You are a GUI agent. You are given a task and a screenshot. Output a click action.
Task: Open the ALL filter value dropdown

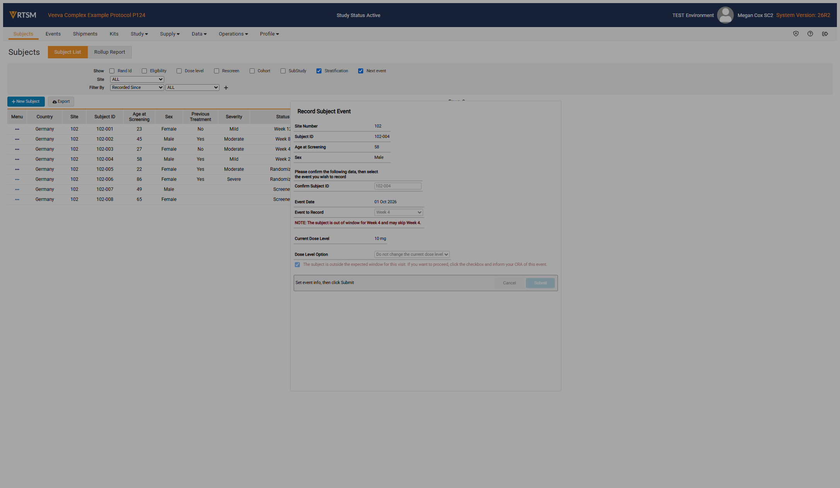[192, 88]
